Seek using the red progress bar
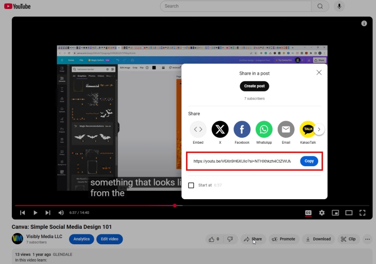The height and width of the screenshot is (264, 376). pos(192,206)
